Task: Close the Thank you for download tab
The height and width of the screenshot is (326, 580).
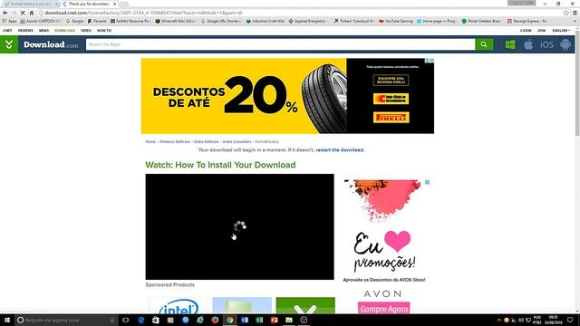Action: click(x=115, y=4)
